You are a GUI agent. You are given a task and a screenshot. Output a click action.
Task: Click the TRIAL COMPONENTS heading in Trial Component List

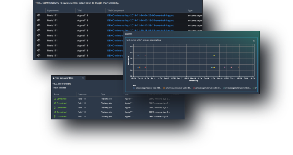tap(62, 84)
